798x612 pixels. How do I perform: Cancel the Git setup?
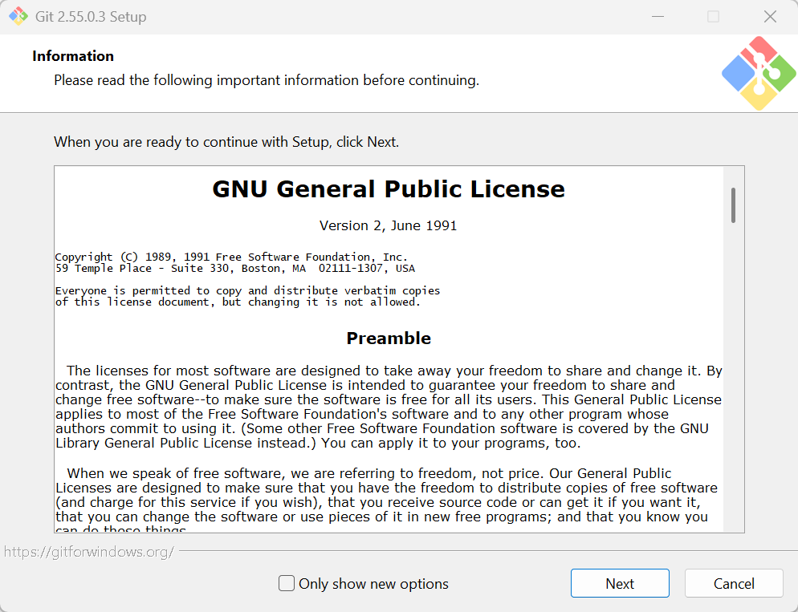733,583
